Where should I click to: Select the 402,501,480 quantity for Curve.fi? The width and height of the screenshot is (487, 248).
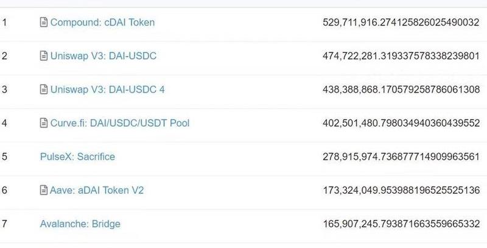(x=401, y=123)
